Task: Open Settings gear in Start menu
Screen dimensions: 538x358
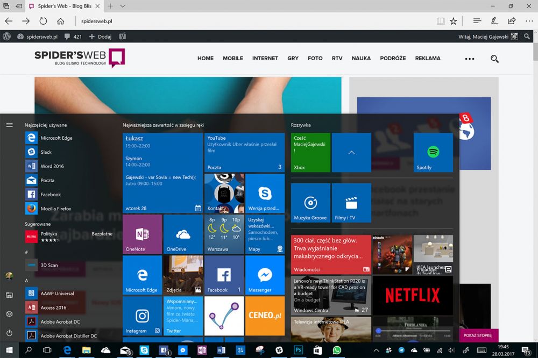Action: pos(9,314)
